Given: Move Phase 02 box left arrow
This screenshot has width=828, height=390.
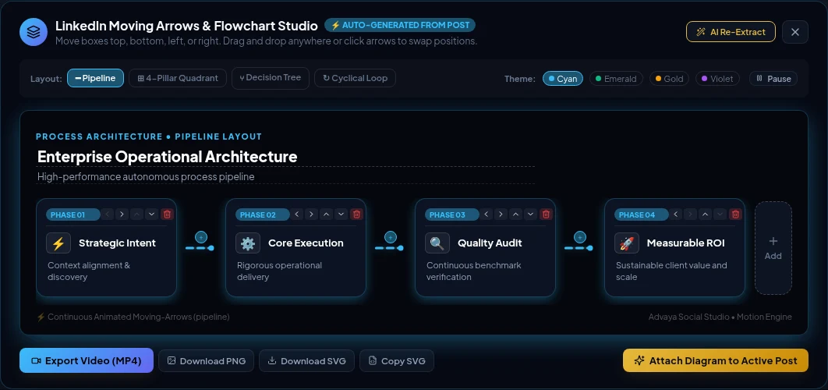Looking at the screenshot, I should [297, 214].
